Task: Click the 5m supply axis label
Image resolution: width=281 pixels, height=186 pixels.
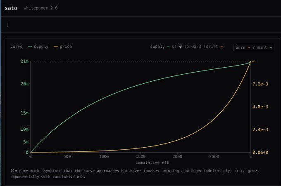Action: pos(26,142)
